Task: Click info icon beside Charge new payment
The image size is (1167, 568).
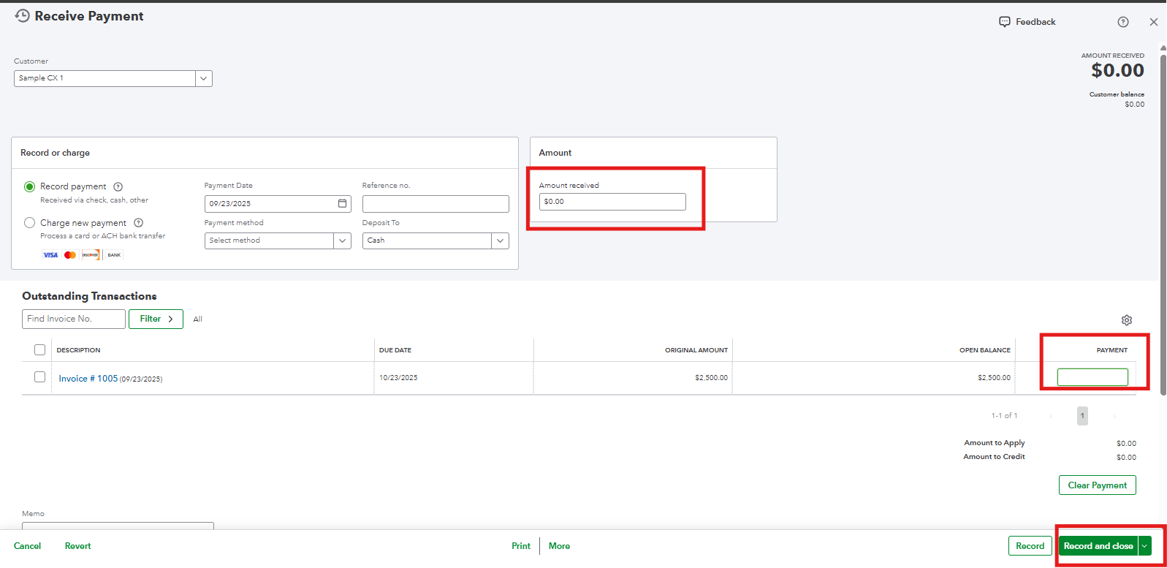Action: click(139, 223)
